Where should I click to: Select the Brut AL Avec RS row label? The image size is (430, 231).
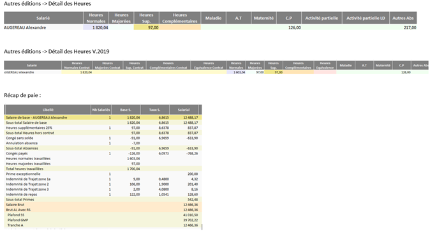coord(18,210)
